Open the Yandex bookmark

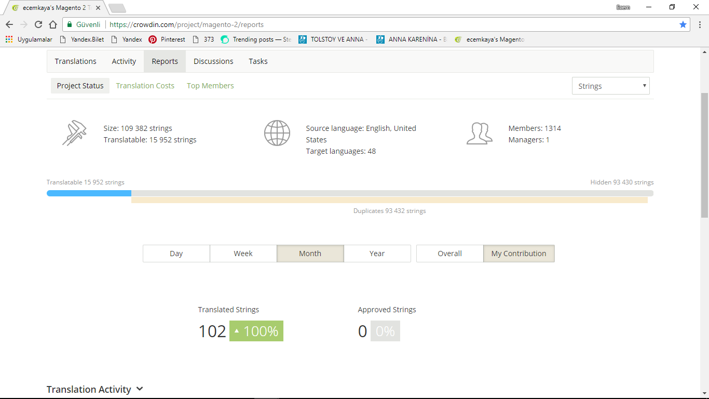(x=127, y=39)
